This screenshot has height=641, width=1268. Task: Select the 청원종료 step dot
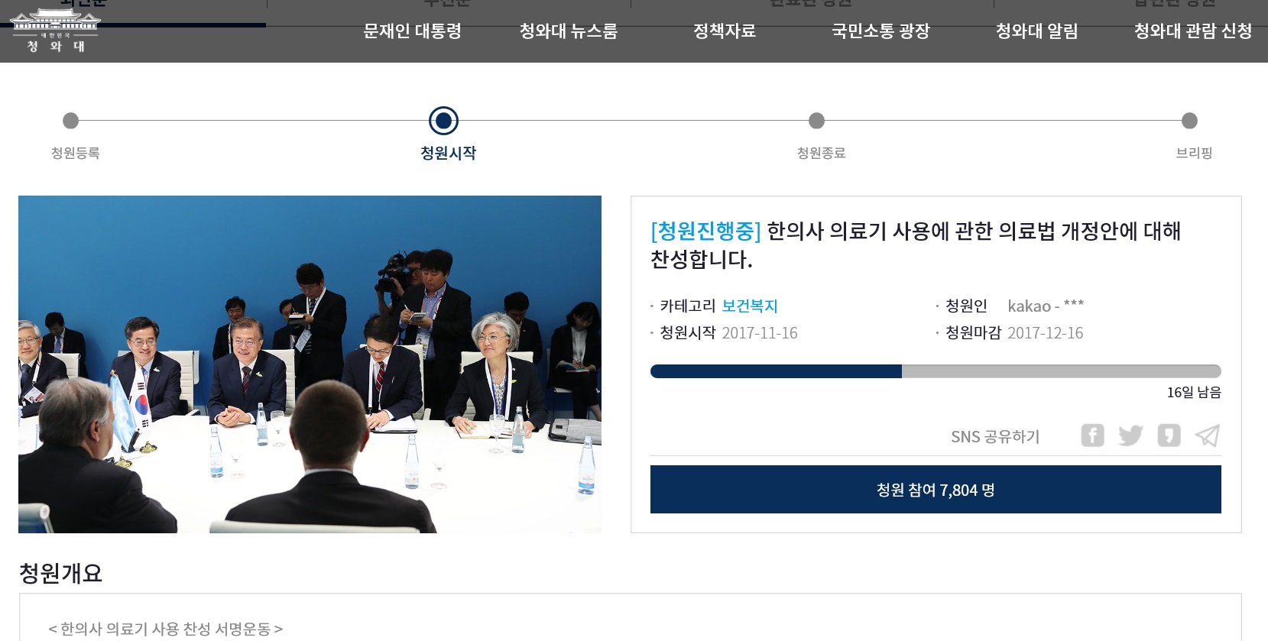click(816, 121)
